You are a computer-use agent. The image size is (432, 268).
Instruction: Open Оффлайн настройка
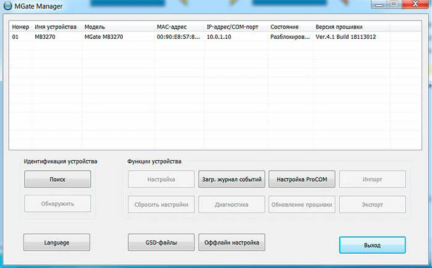tap(231, 242)
